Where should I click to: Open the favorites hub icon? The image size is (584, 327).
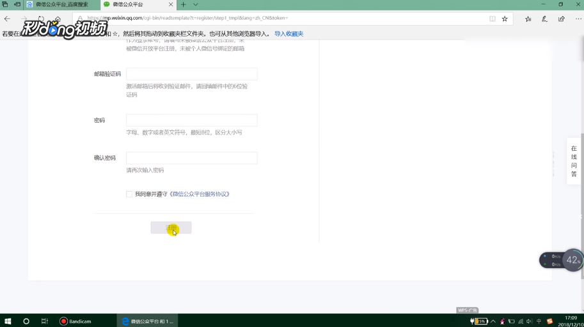click(x=528, y=19)
